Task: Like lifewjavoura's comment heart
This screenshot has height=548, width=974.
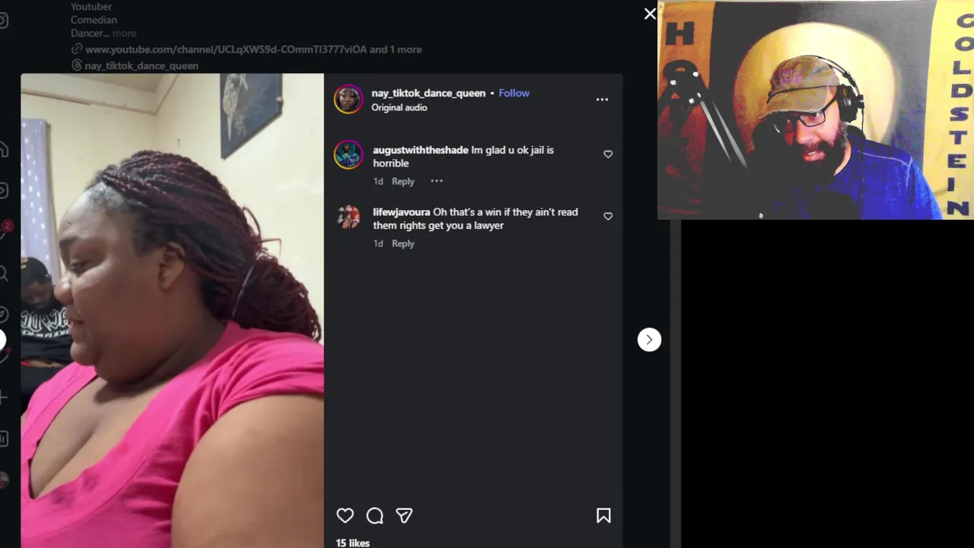Action: 608,216
